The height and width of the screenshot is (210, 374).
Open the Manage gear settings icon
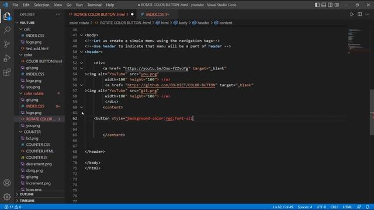(x=7, y=197)
